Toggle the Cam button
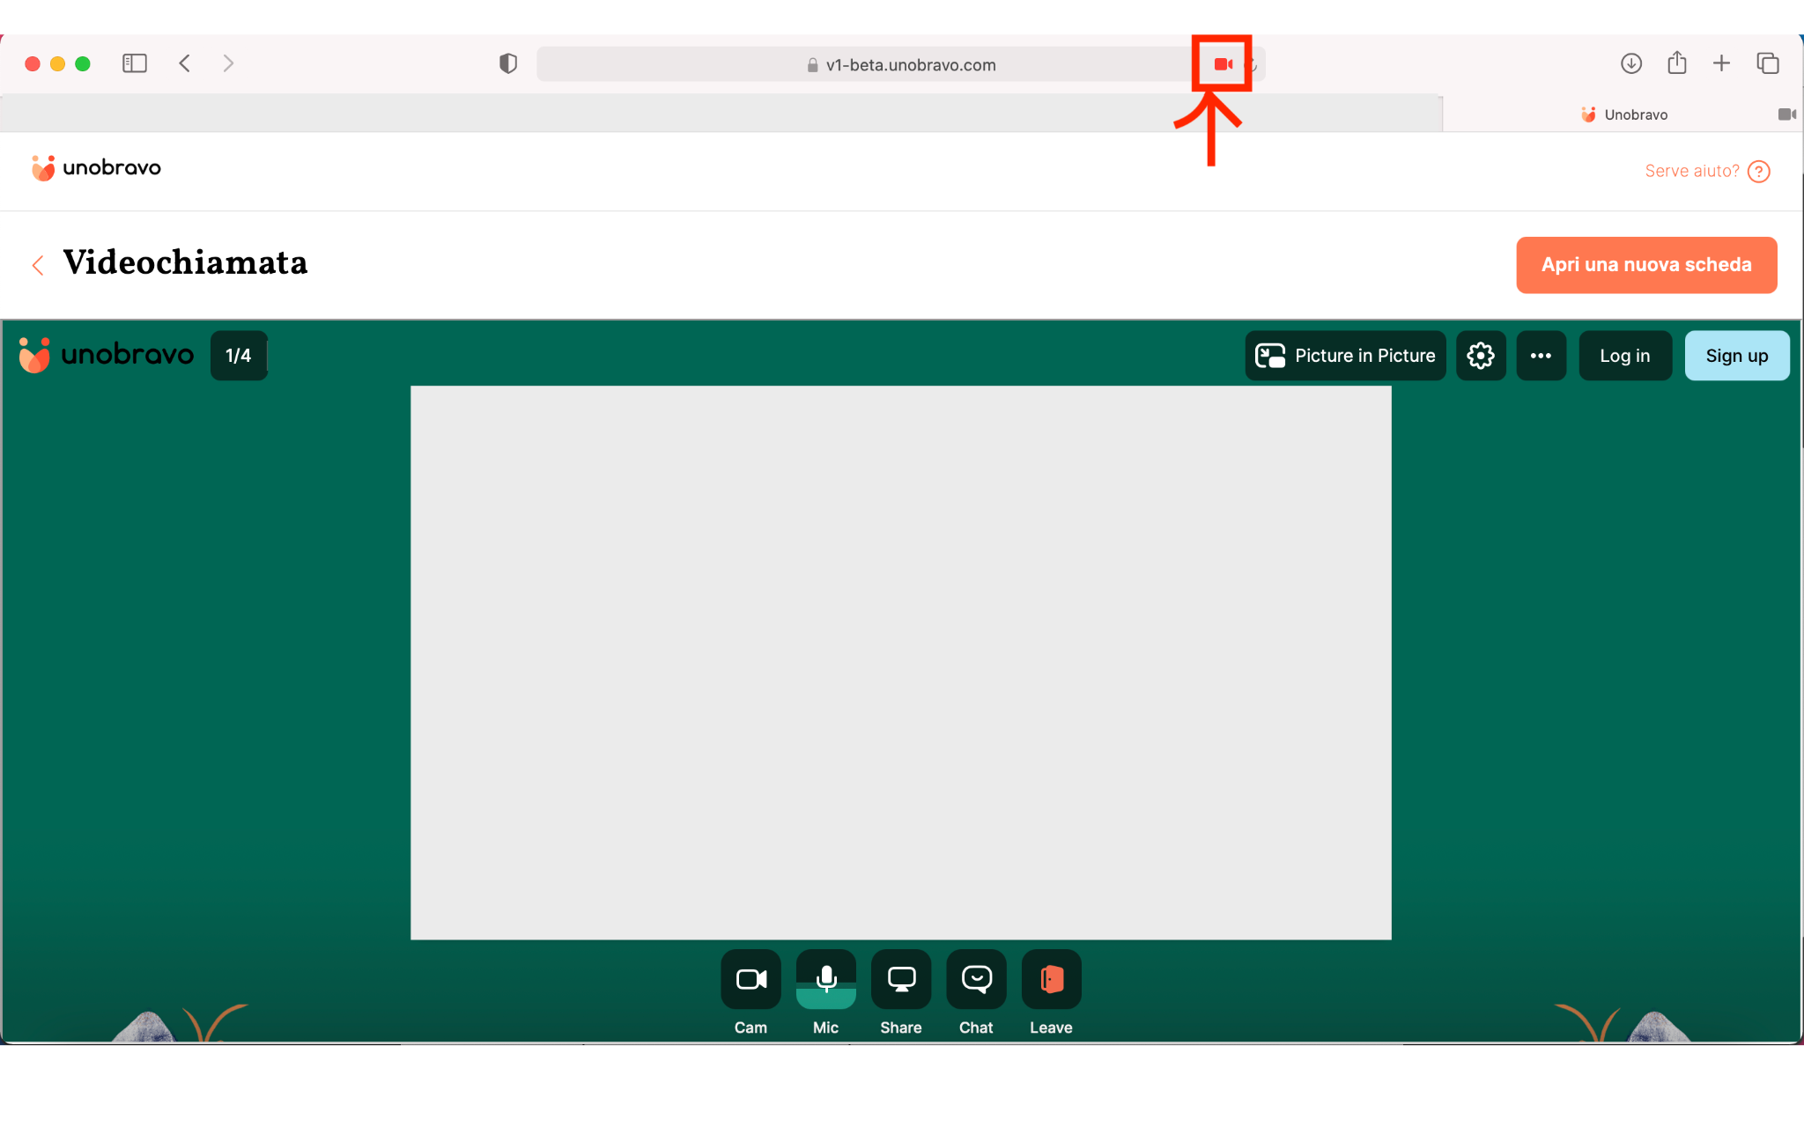The image size is (1804, 1127). [x=750, y=979]
